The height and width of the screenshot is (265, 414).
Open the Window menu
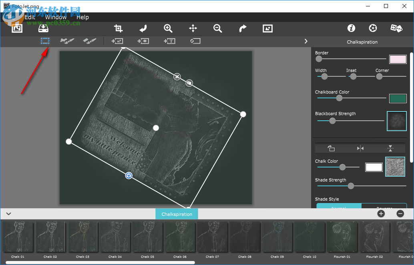pyautogui.click(x=56, y=17)
